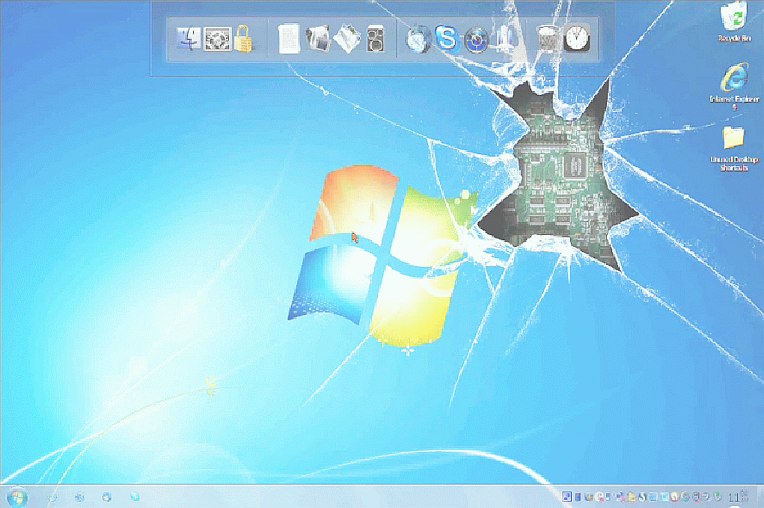The image size is (764, 508).
Task: Click the Skype button in the taskbar
Action: pyautogui.click(x=135, y=497)
